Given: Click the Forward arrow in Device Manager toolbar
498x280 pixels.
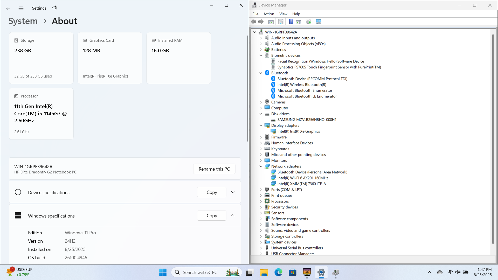Looking at the screenshot, I should 261,22.
